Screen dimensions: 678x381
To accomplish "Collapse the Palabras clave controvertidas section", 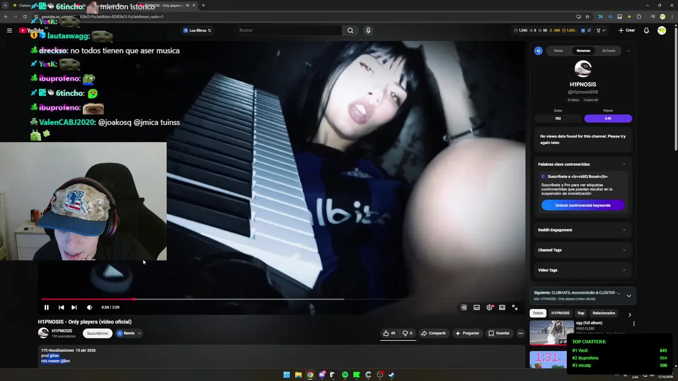I will coord(624,165).
